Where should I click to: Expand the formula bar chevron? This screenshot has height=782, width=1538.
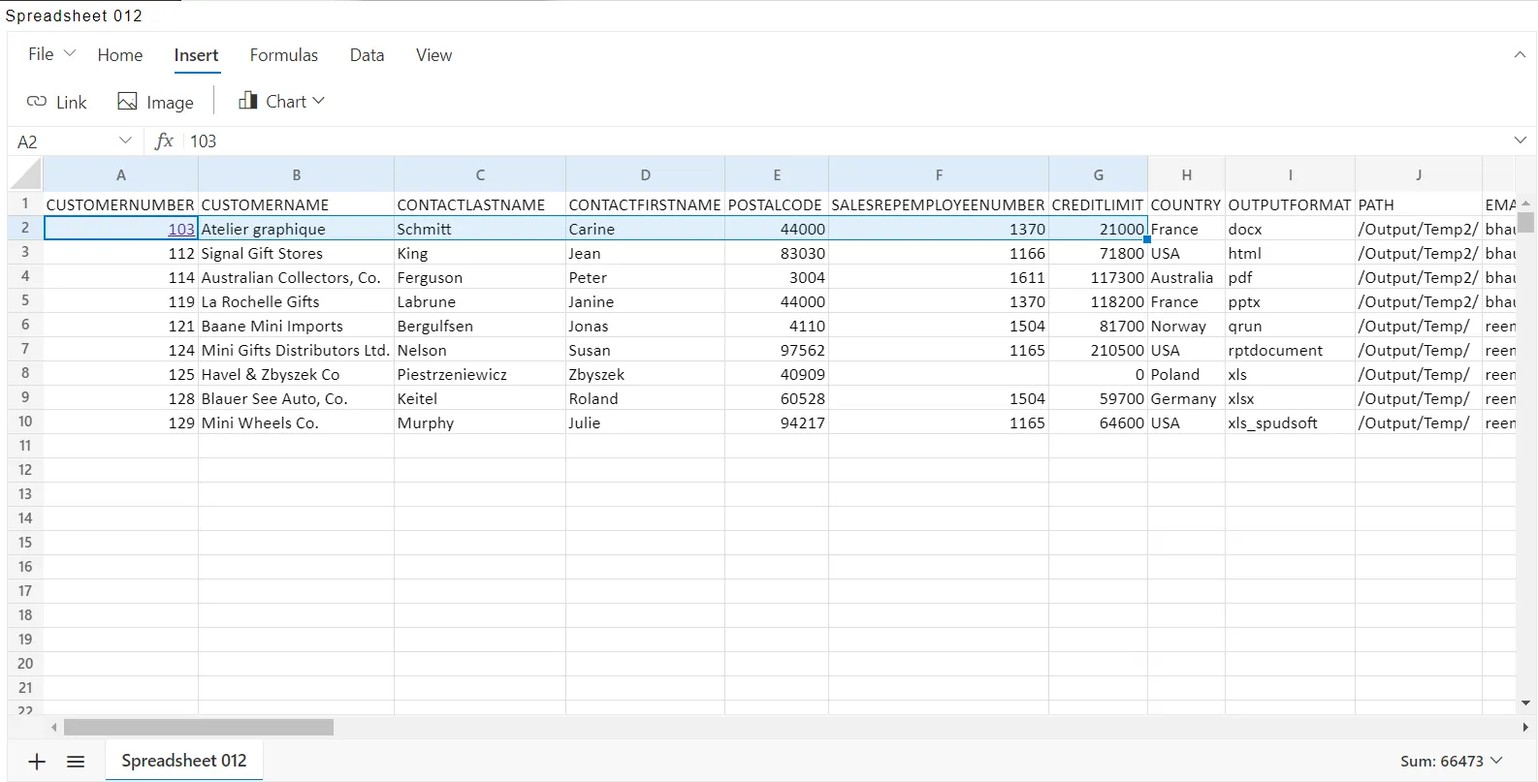[x=1520, y=141]
